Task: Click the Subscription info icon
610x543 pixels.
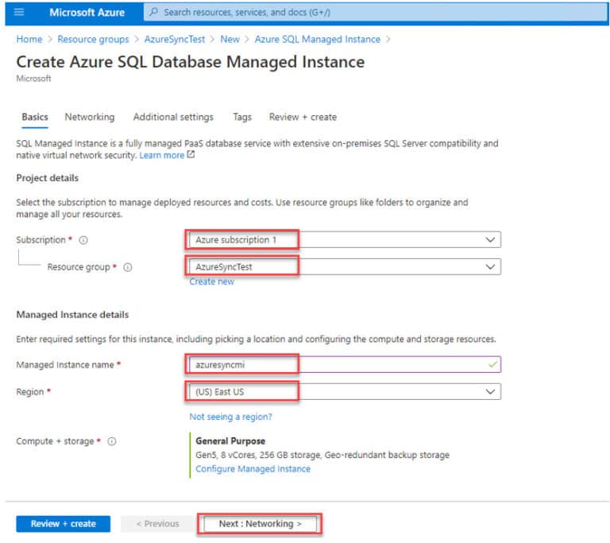Action: click(x=83, y=240)
